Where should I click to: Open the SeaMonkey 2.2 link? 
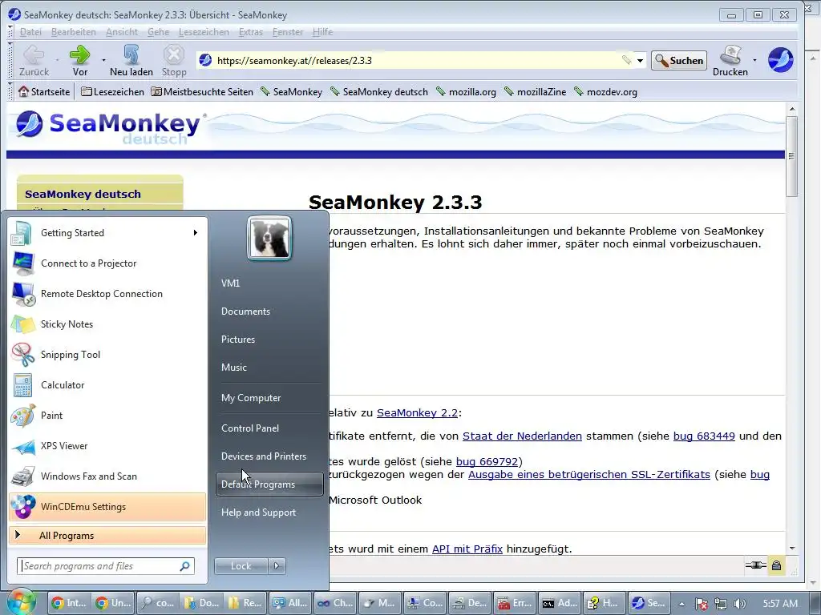(417, 412)
